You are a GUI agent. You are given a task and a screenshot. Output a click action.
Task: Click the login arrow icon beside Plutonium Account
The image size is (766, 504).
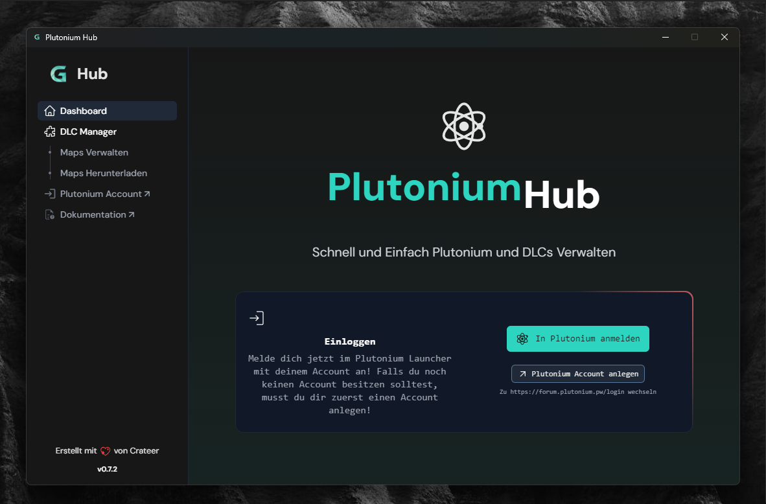point(50,193)
